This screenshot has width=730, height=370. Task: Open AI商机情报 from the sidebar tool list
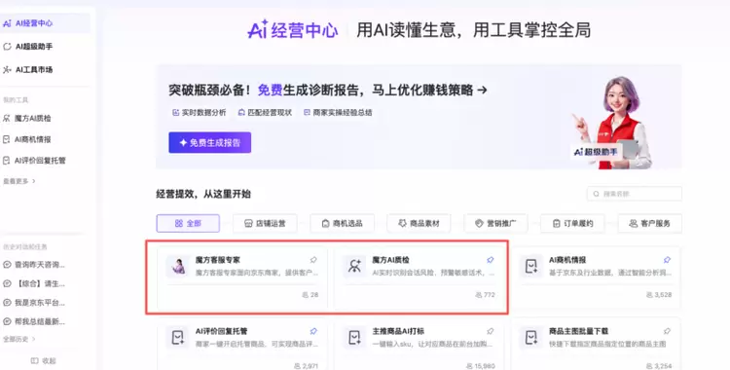point(27,139)
